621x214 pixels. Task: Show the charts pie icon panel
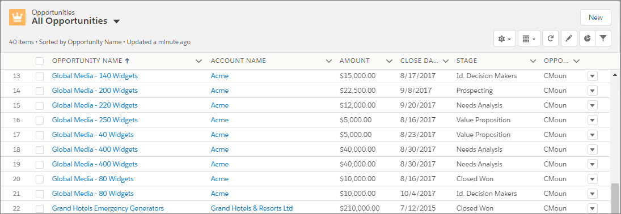pos(588,38)
